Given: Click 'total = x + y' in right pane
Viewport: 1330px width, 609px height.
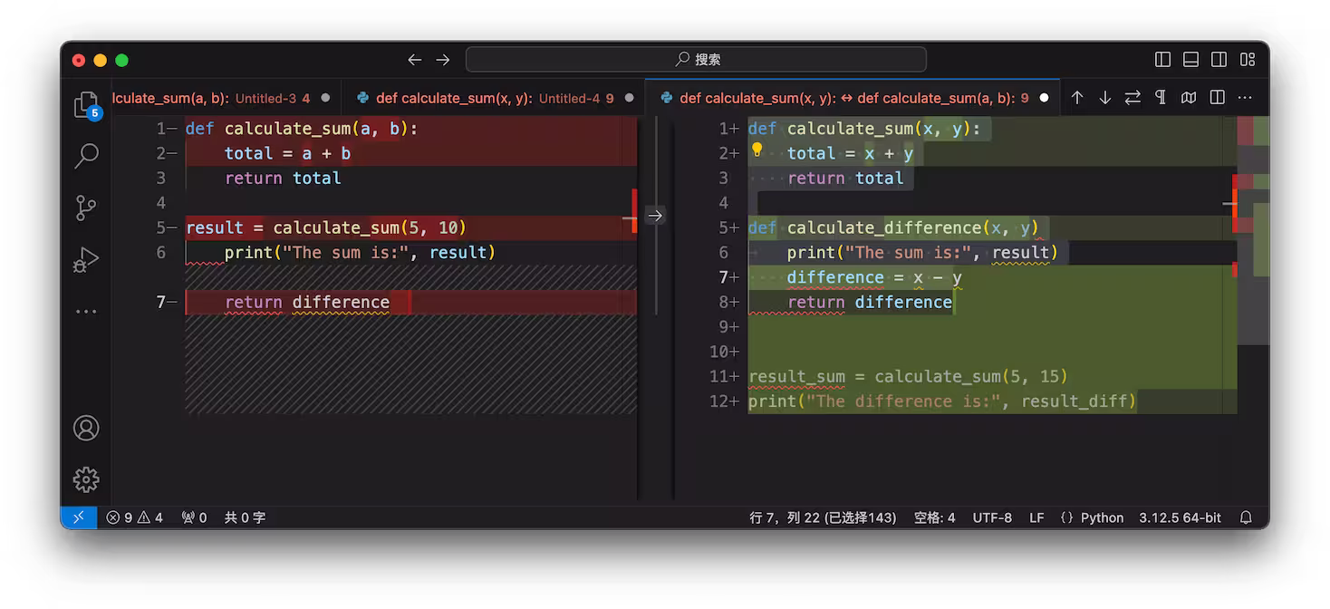Looking at the screenshot, I should point(850,153).
